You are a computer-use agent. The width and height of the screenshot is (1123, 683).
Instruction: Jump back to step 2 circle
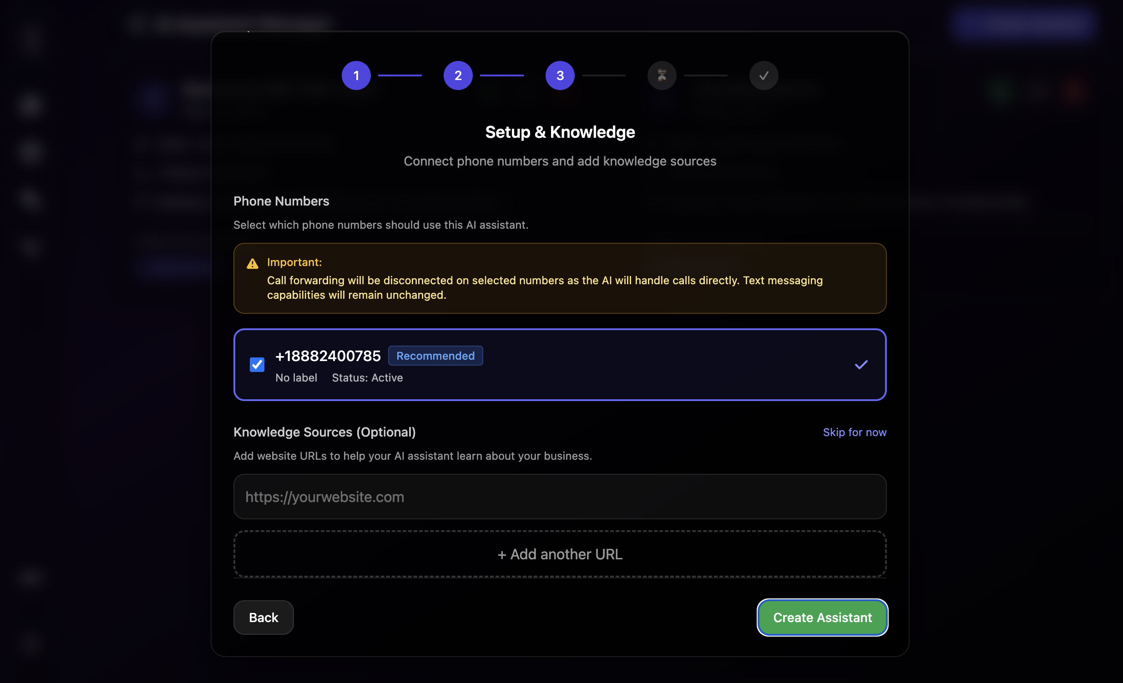(x=458, y=75)
